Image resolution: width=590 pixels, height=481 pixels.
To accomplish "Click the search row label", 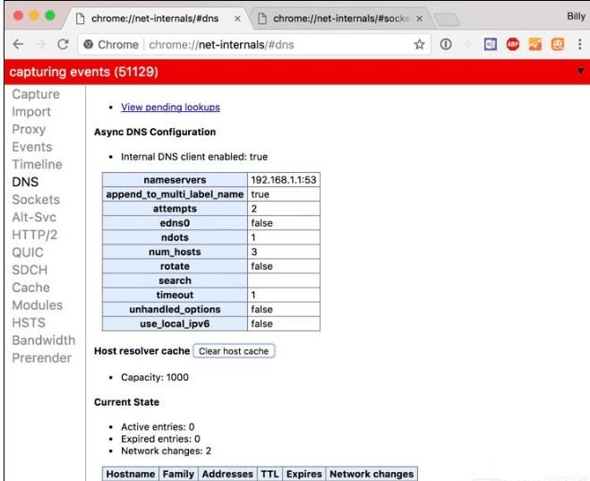I will pos(175,280).
